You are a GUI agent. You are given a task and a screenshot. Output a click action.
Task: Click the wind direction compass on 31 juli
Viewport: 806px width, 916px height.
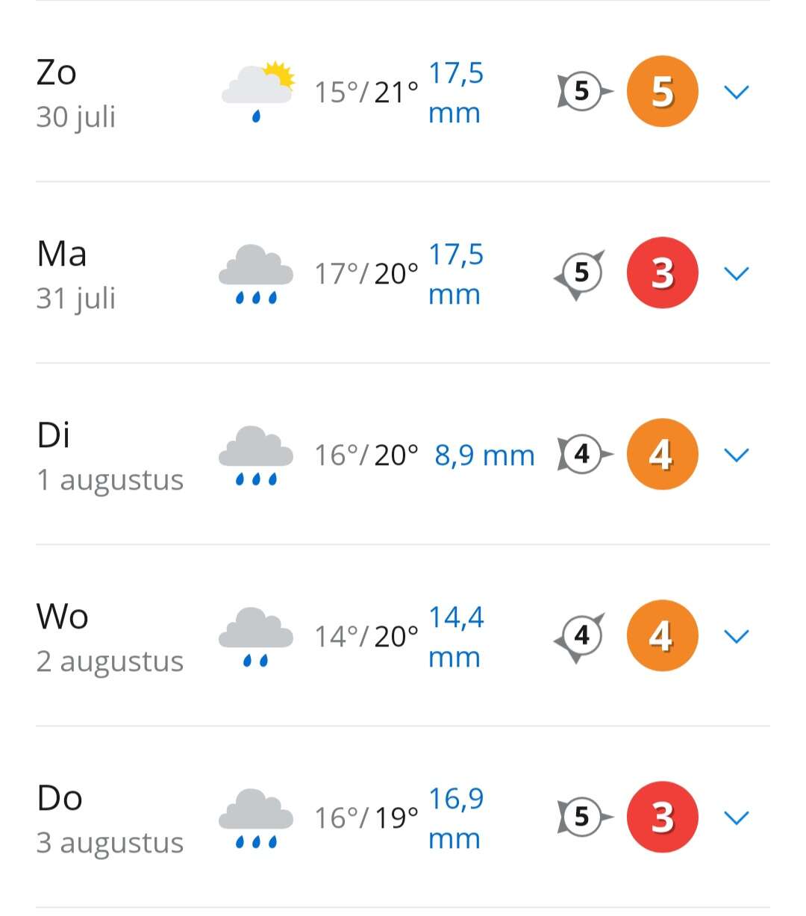(x=580, y=274)
